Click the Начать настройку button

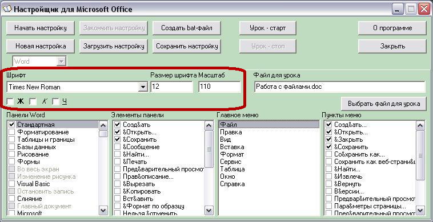coord(41,28)
